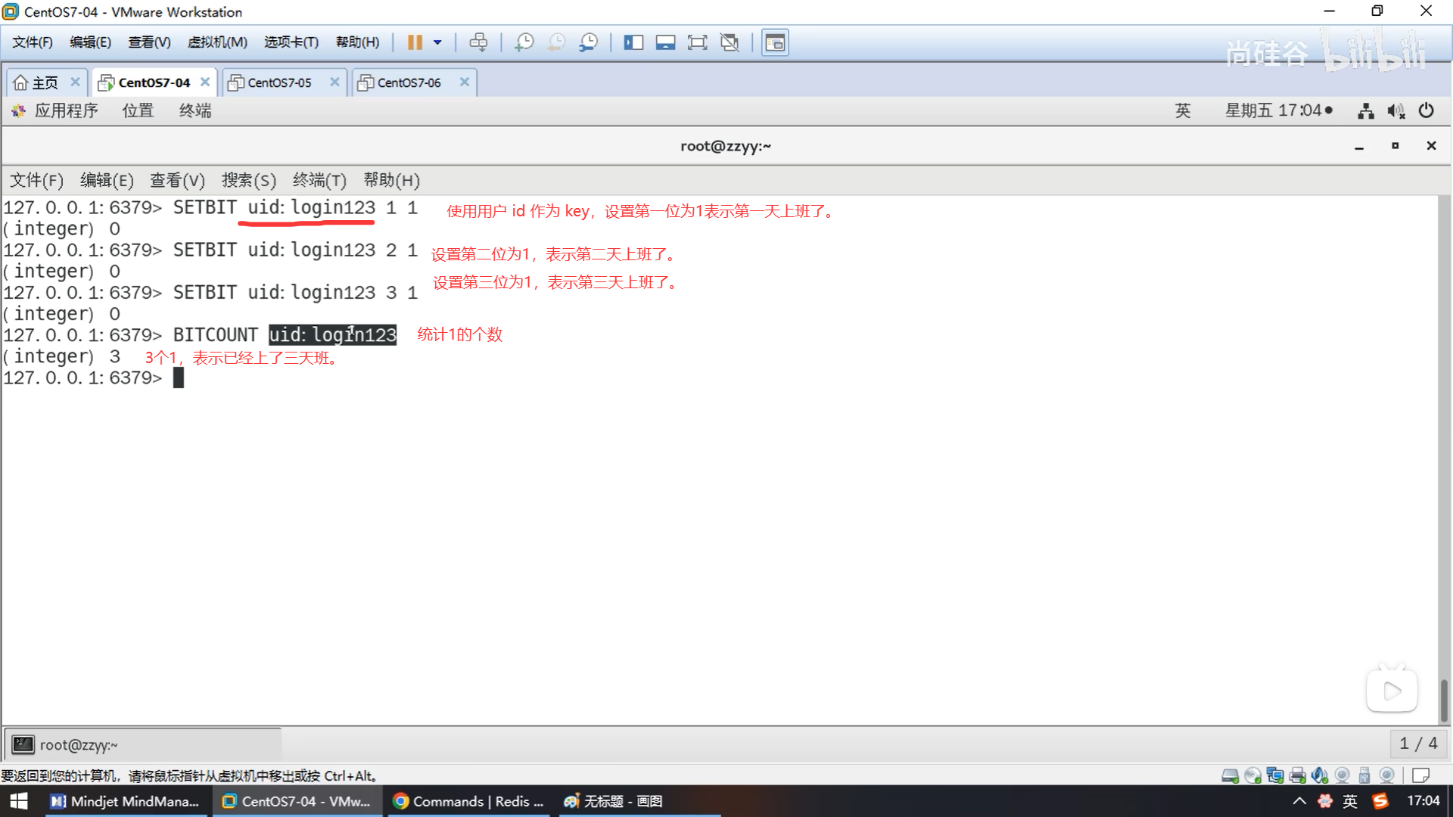This screenshot has height=817, width=1453.
Task: Enter full screen mode
Action: 697,42
